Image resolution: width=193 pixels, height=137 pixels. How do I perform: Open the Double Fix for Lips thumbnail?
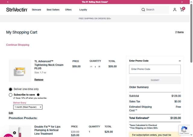(20, 131)
